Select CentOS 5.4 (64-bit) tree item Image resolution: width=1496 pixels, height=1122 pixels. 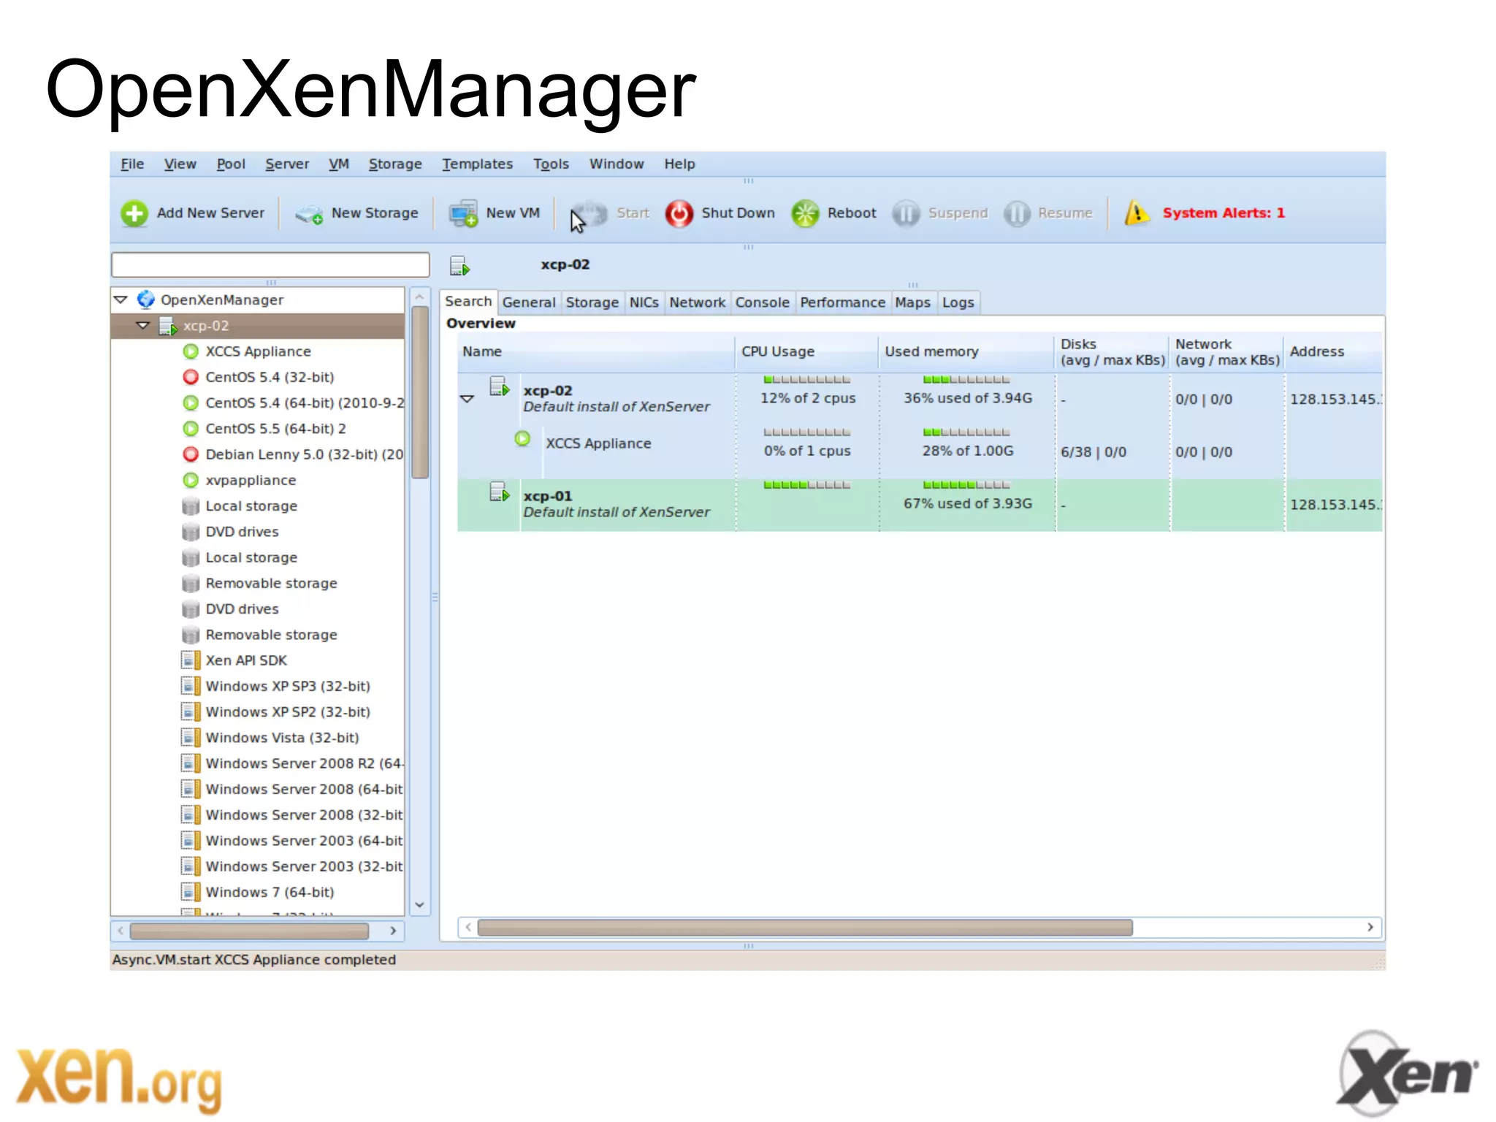click(x=305, y=402)
